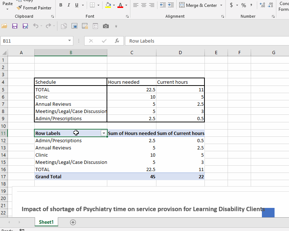289x231 pixels.
Task: Decrease cell indent
Action: pos(163,5)
